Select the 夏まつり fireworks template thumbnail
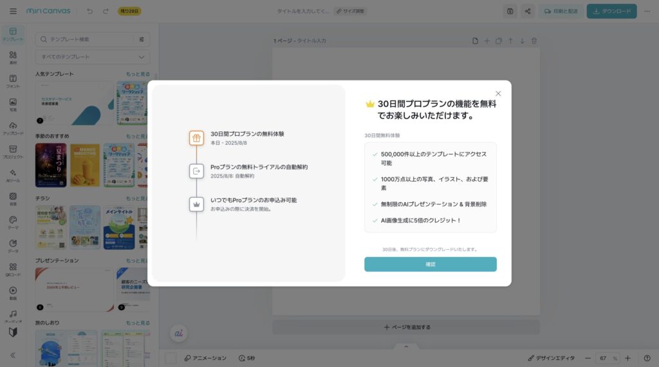This screenshot has height=367, width=659. pyautogui.click(x=51, y=165)
